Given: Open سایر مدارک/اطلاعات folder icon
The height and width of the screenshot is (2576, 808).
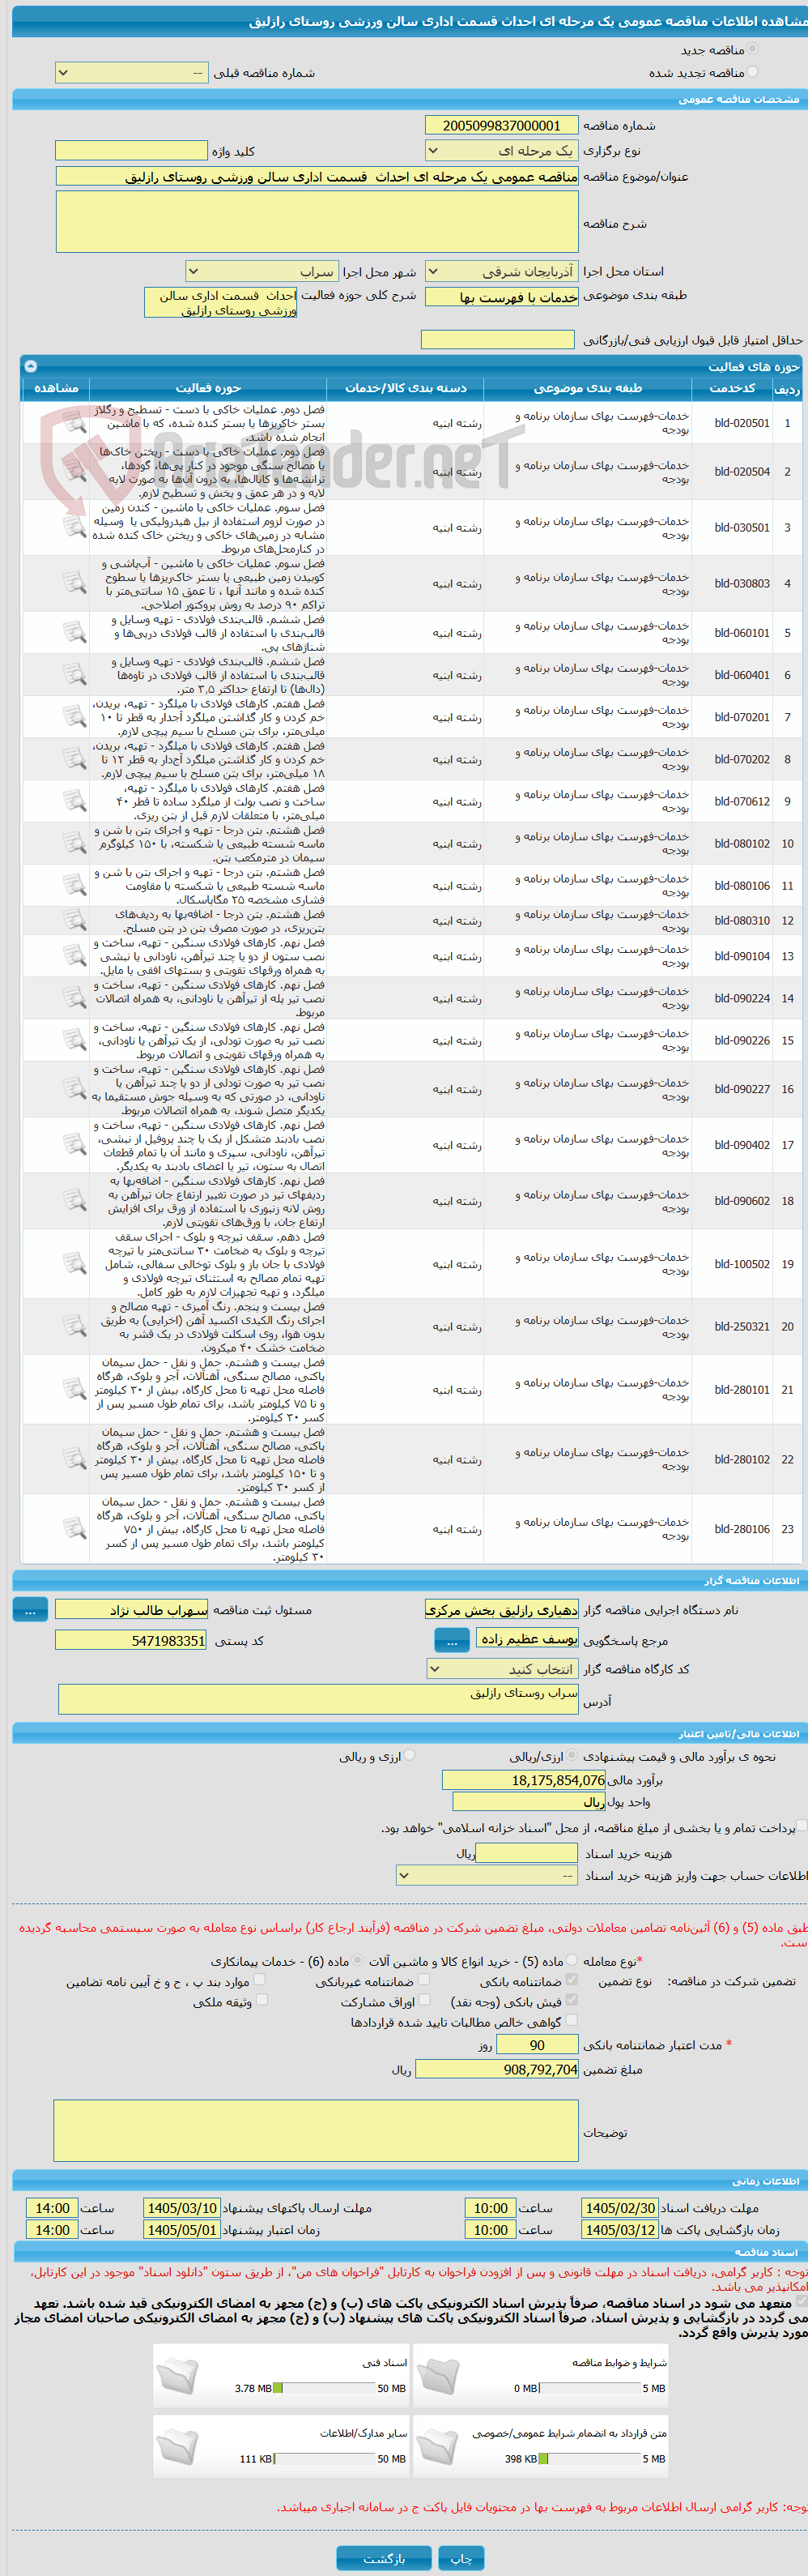Looking at the screenshot, I should (x=178, y=2448).
